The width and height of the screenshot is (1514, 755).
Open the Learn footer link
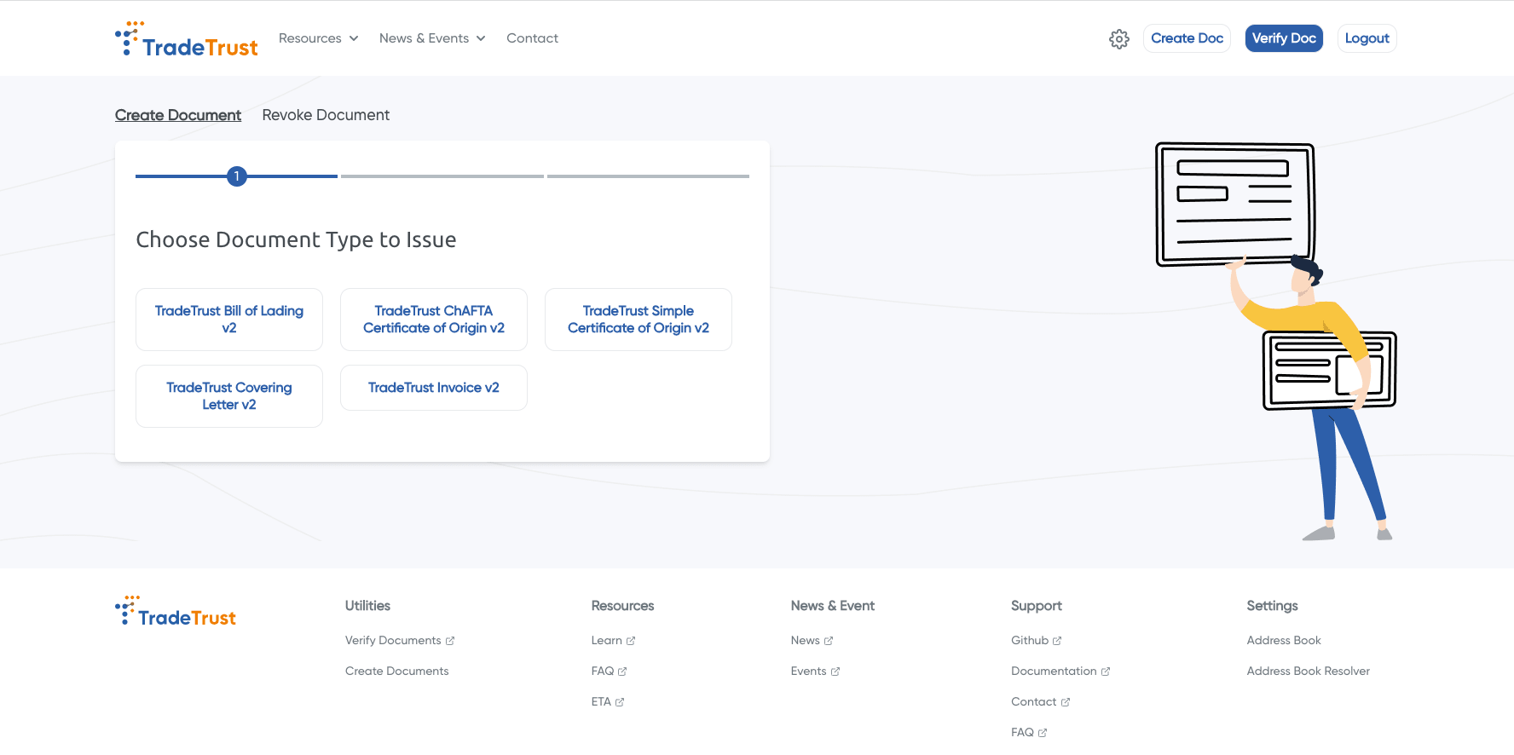(x=606, y=641)
